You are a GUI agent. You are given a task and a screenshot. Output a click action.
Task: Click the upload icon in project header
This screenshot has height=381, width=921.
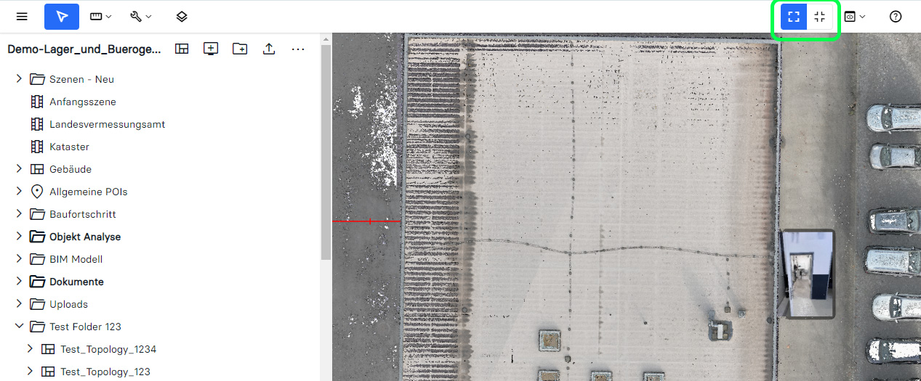tap(269, 49)
